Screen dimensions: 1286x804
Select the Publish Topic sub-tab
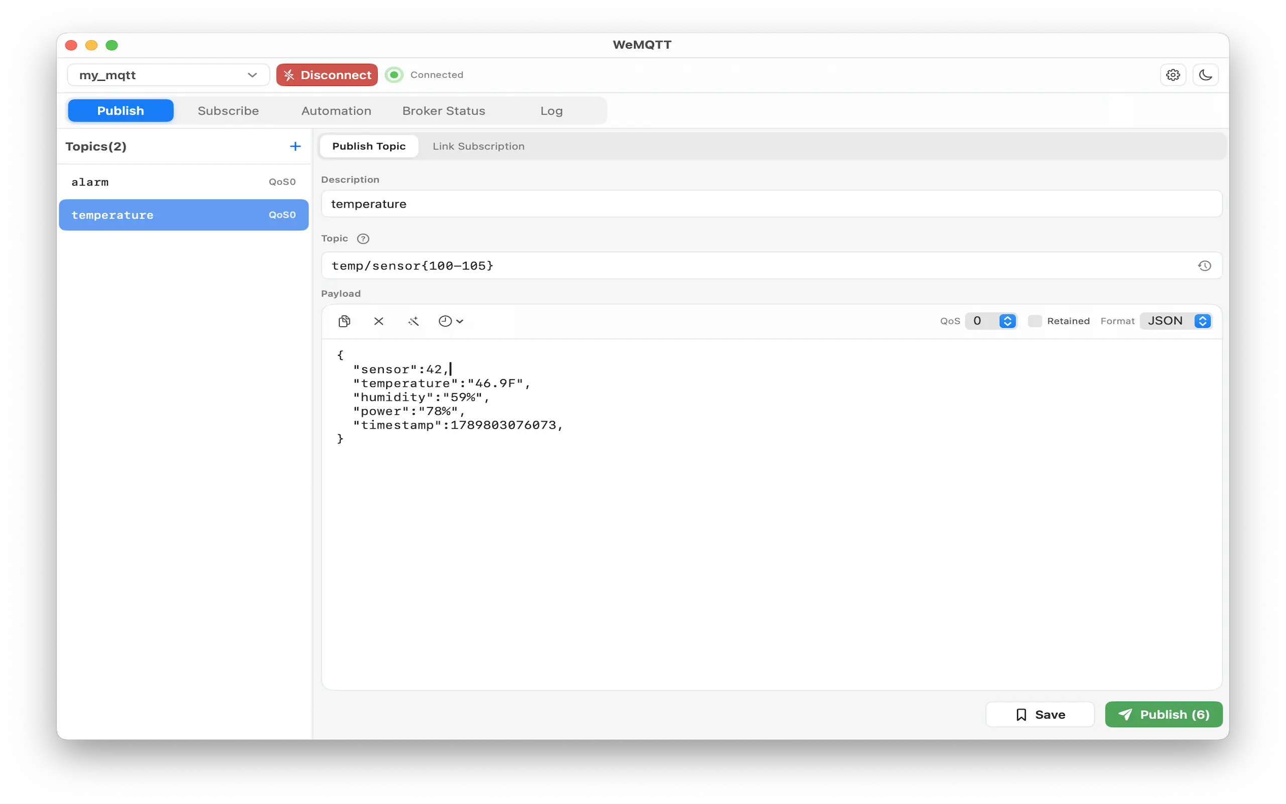point(369,146)
